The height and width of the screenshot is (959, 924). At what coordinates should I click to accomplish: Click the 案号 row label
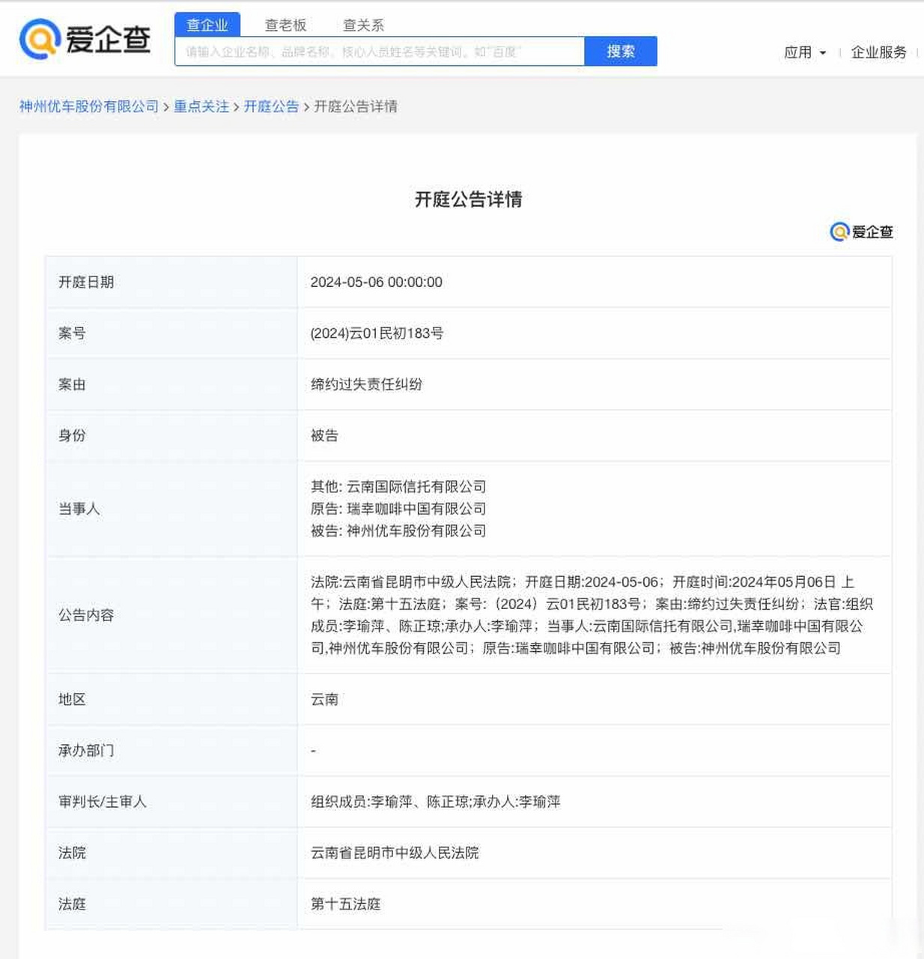[72, 333]
